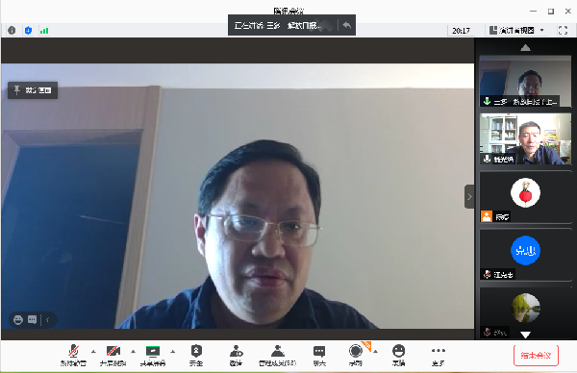Viewport: 577px width, 373px height.
Task: Expand camera options arrow
Action: tap(134, 352)
